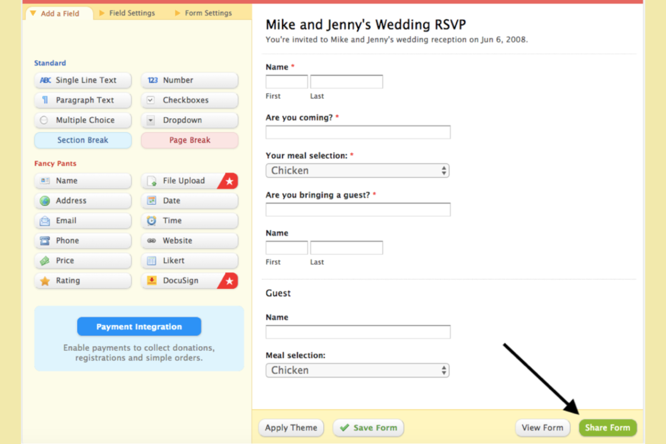Add a Multiple Choice field
The height and width of the screenshot is (444, 666).
click(83, 120)
